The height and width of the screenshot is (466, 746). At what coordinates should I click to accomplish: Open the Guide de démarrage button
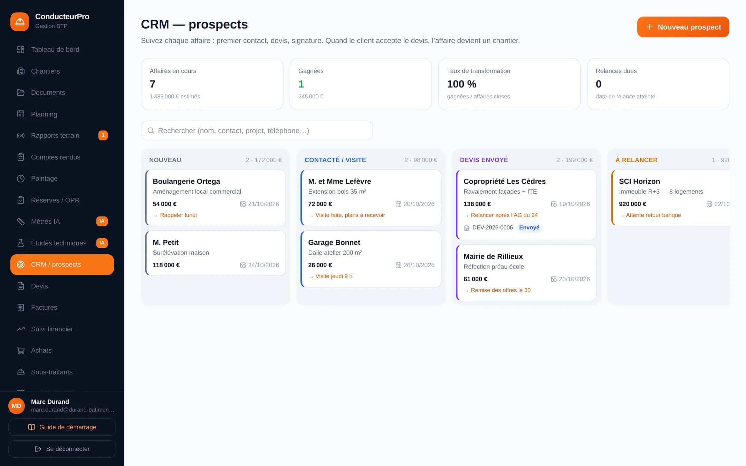pyautogui.click(x=62, y=427)
